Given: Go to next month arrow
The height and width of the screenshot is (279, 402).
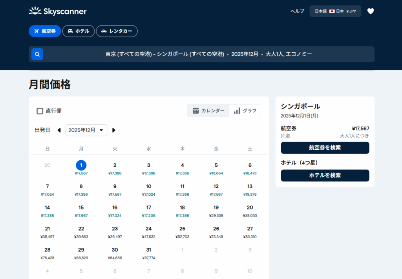Looking at the screenshot, I should click(x=114, y=130).
